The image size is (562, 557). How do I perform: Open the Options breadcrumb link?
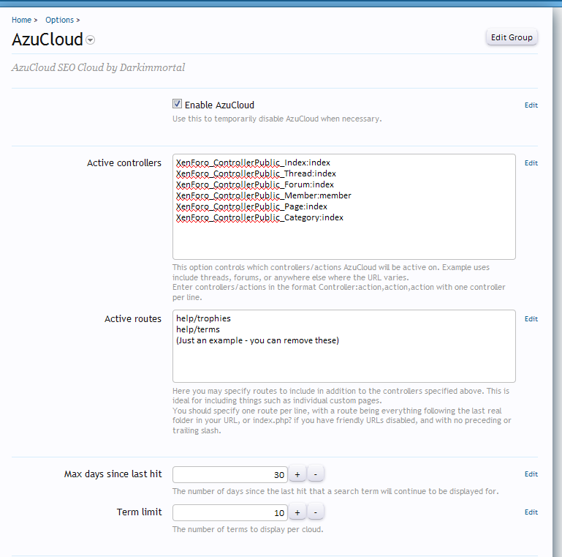tap(59, 20)
